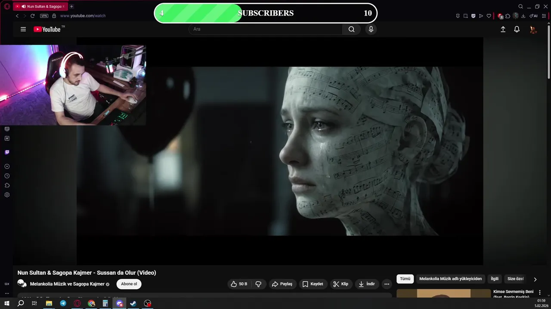
Task: Open the sidebar player icon below Twitch
Action: click(x=7, y=167)
